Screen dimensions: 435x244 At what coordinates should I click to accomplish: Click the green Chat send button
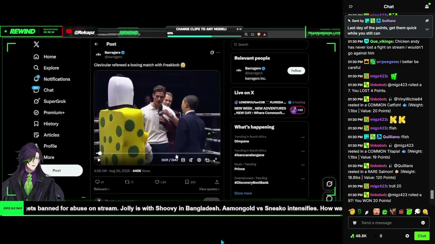(x=422, y=236)
